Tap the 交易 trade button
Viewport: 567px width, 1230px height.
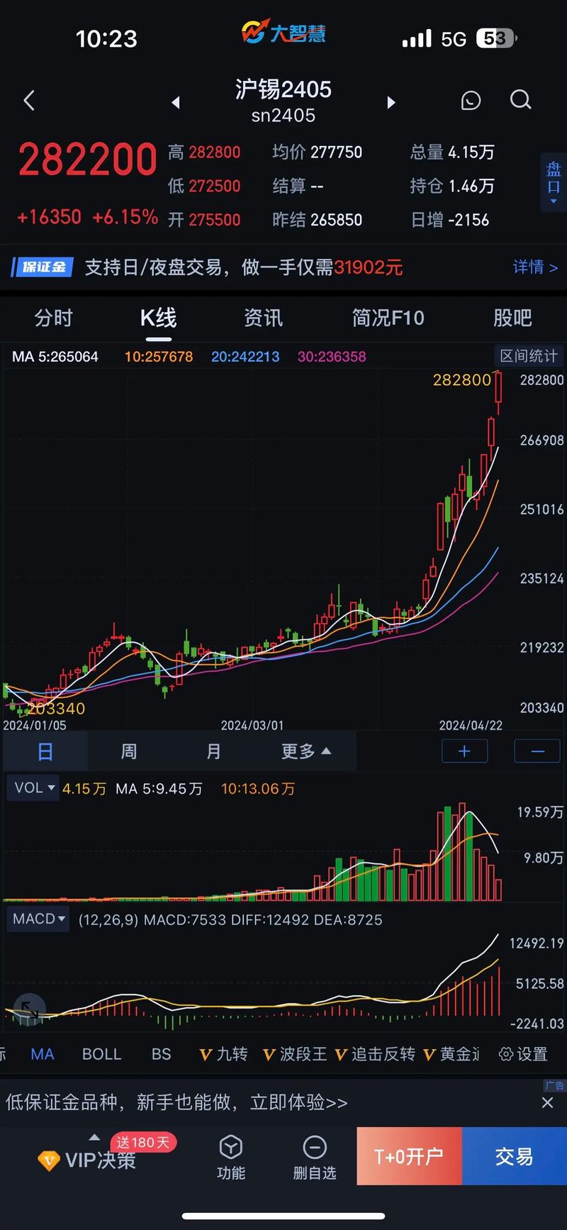(x=514, y=1157)
